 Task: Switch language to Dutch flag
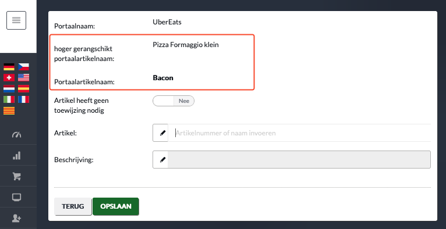click(9, 88)
